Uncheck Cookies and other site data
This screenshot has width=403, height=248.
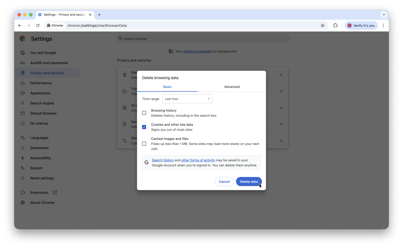coord(144,127)
